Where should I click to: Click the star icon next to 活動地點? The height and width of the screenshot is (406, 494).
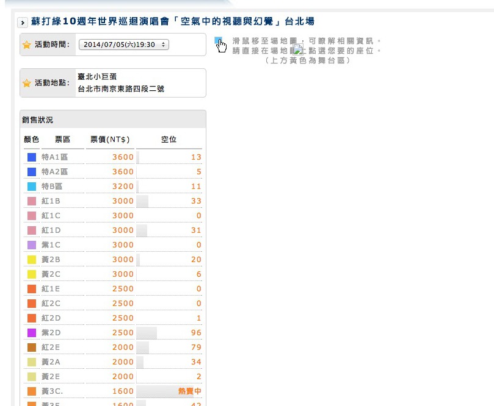27,83
